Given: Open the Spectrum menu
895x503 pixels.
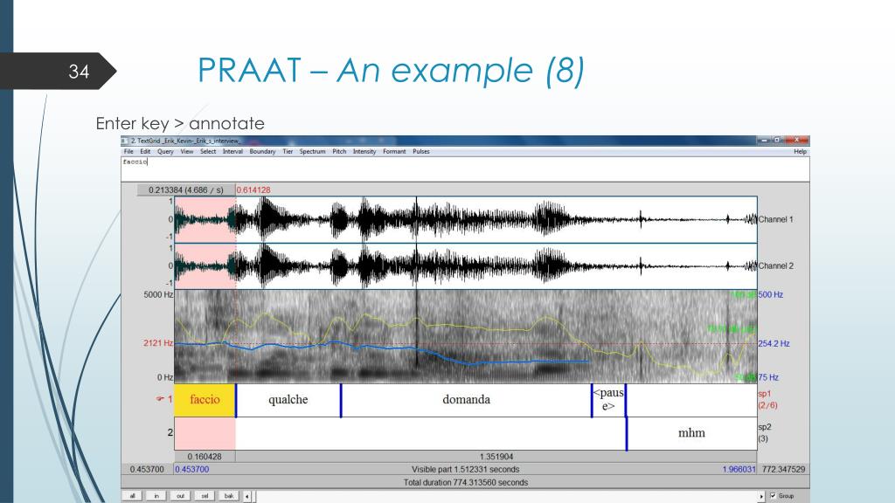Looking at the screenshot, I should point(313,152).
